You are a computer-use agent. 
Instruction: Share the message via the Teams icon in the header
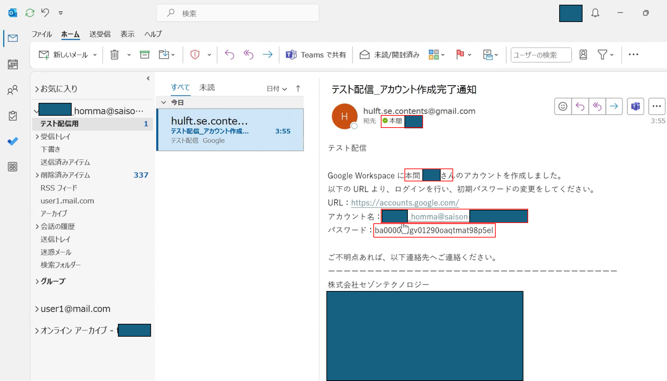(635, 107)
